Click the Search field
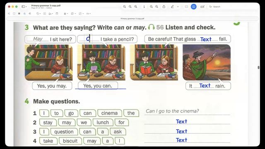 click(233, 7)
